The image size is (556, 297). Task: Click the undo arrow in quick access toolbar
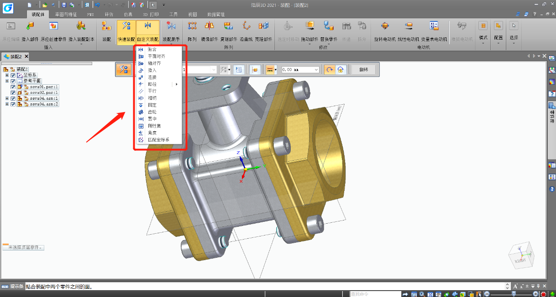click(97, 5)
